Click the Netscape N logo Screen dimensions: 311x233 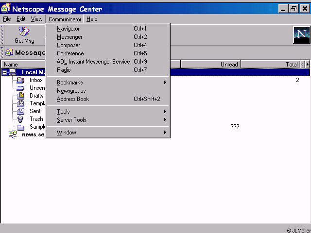pyautogui.click(x=301, y=35)
